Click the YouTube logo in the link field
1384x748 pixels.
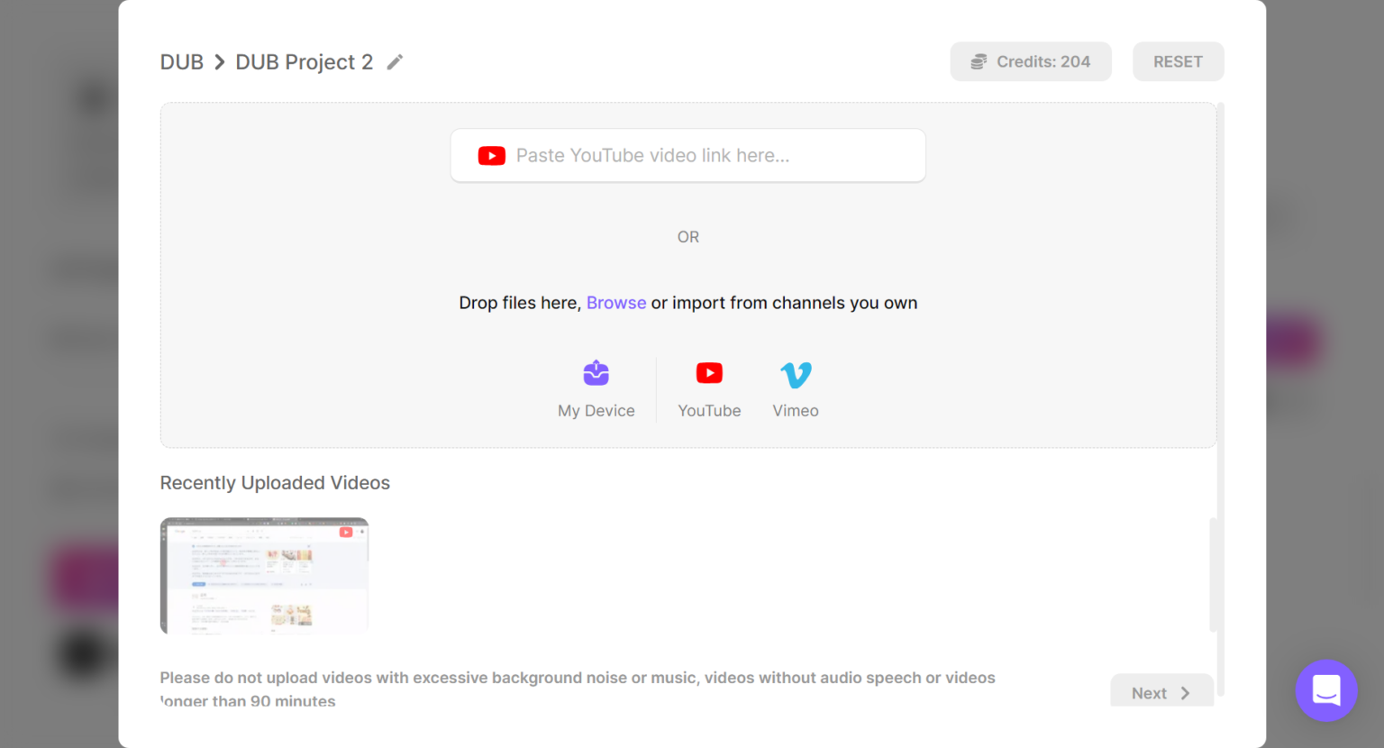[x=491, y=156]
